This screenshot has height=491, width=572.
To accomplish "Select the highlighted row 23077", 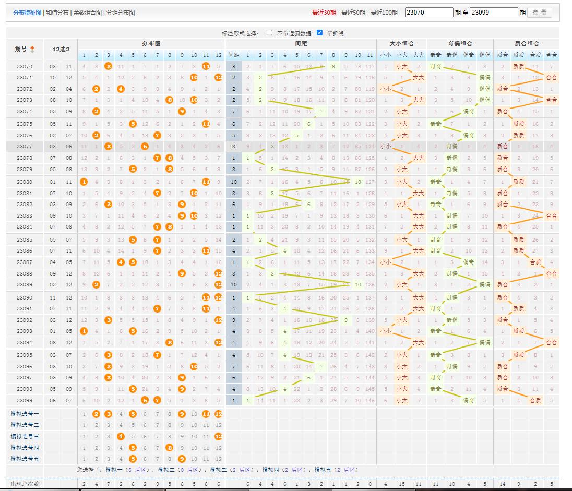I will [283, 146].
